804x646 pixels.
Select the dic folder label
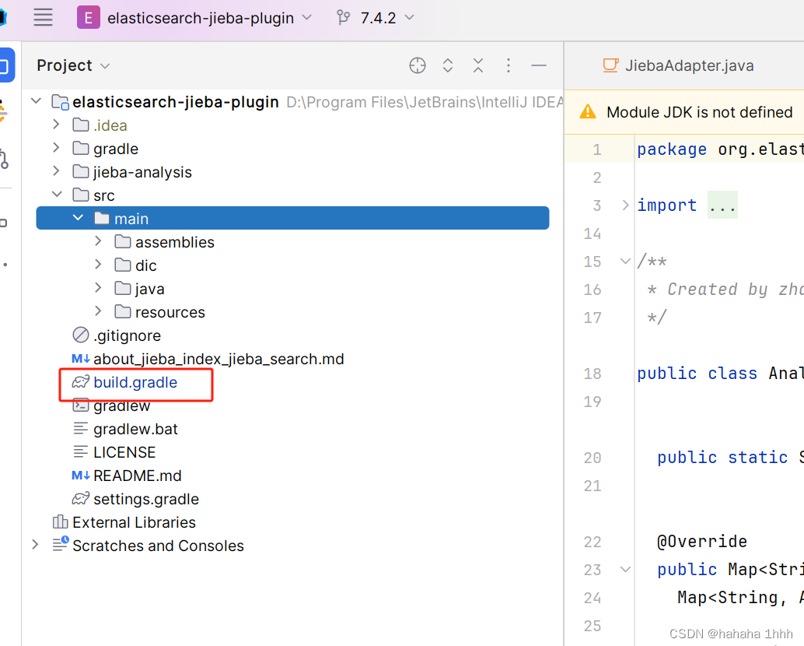pos(146,265)
